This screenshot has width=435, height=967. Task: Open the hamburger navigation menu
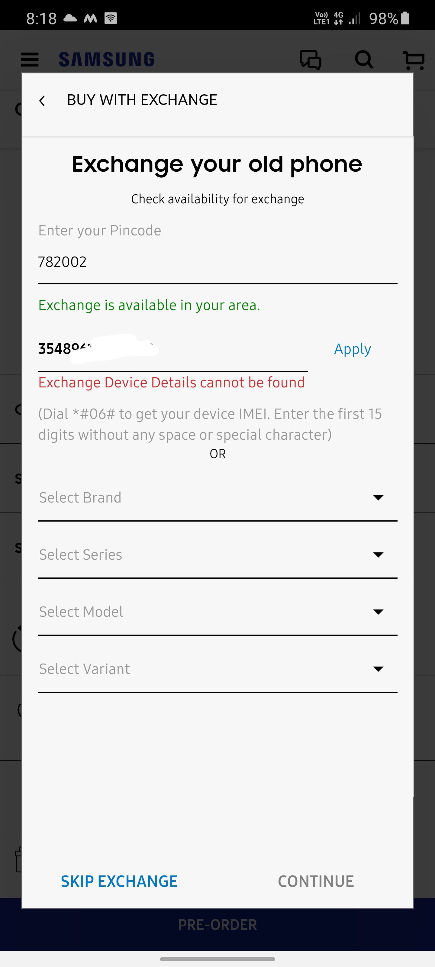pos(29,59)
